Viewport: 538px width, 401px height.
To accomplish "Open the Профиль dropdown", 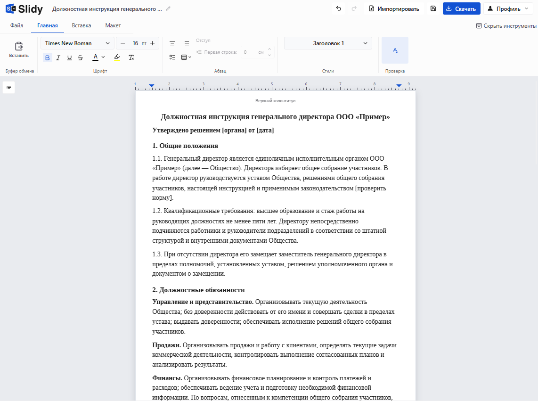I will [x=508, y=8].
